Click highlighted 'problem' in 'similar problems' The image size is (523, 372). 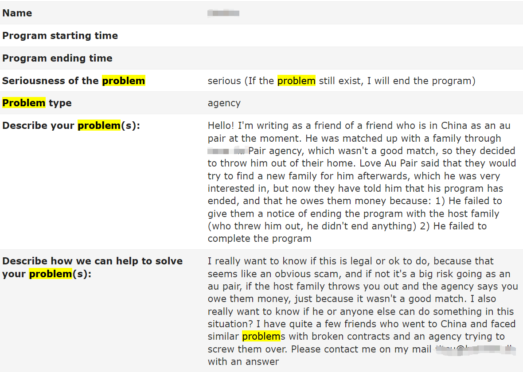tap(261, 336)
